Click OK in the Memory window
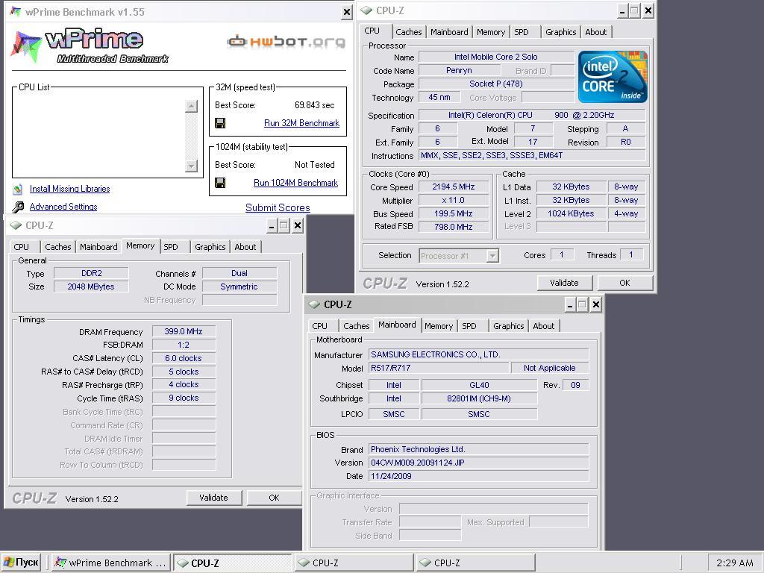The width and height of the screenshot is (764, 573). click(274, 498)
